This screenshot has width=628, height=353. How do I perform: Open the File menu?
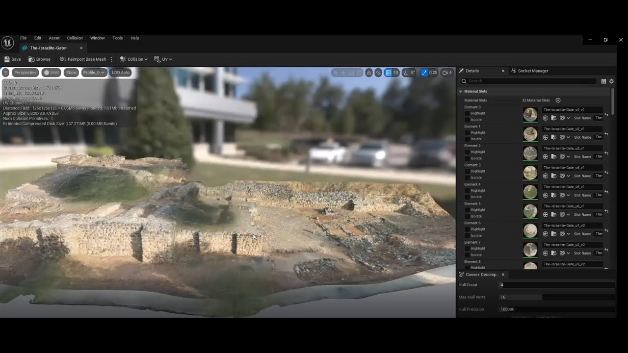click(x=24, y=38)
